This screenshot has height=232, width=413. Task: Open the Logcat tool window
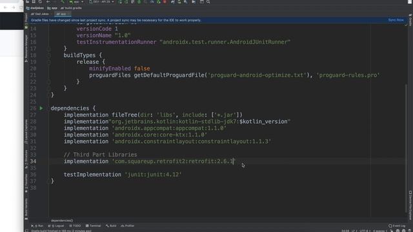pyautogui.click(x=56, y=226)
